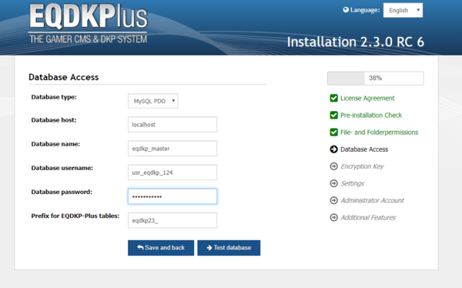Select the Encryption Key step
The height and width of the screenshot is (288, 462).
(362, 166)
